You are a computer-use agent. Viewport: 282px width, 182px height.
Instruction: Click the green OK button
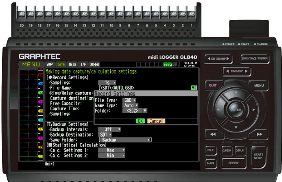pos(140,121)
